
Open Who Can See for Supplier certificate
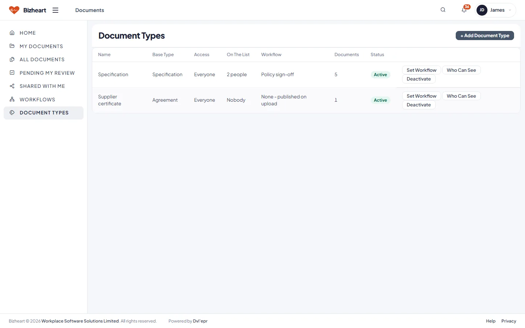[x=461, y=96]
